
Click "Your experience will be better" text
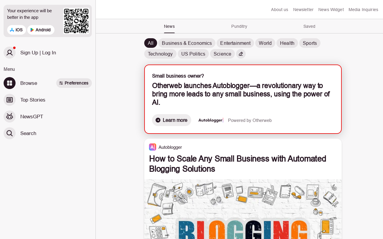[x=30, y=14]
